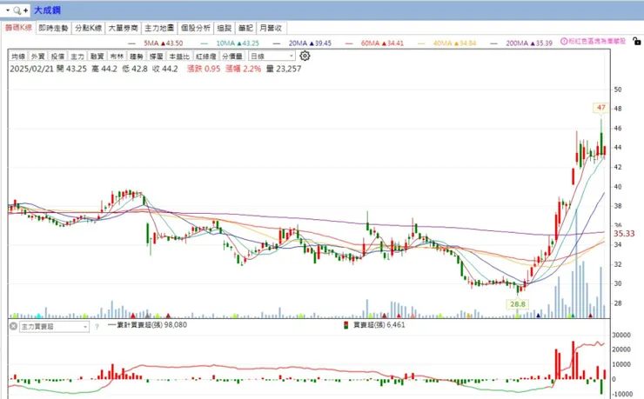Toggle the 趨勢 overlay button

point(137,57)
